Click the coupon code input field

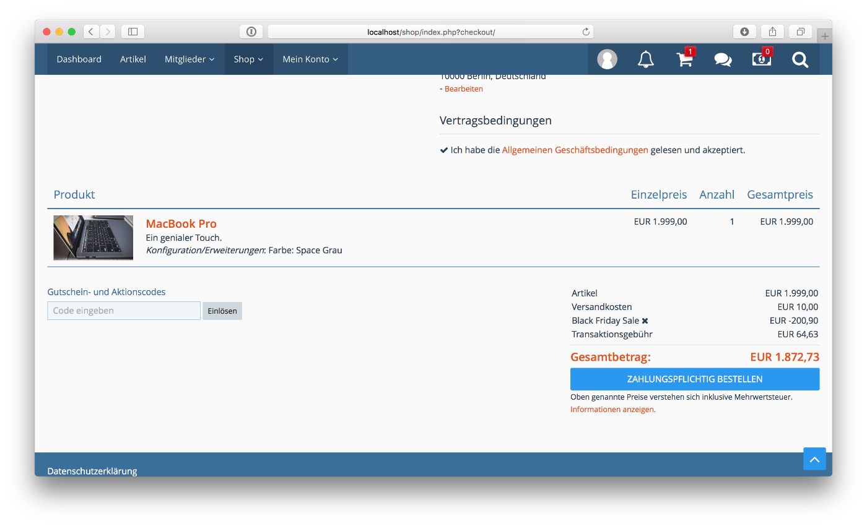[124, 311]
